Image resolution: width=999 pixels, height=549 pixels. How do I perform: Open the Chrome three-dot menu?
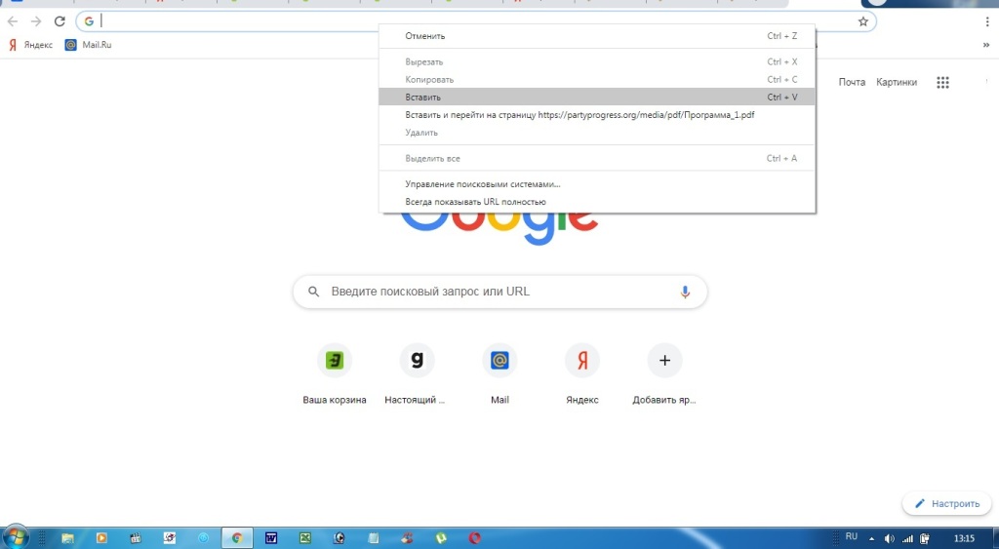coord(986,21)
